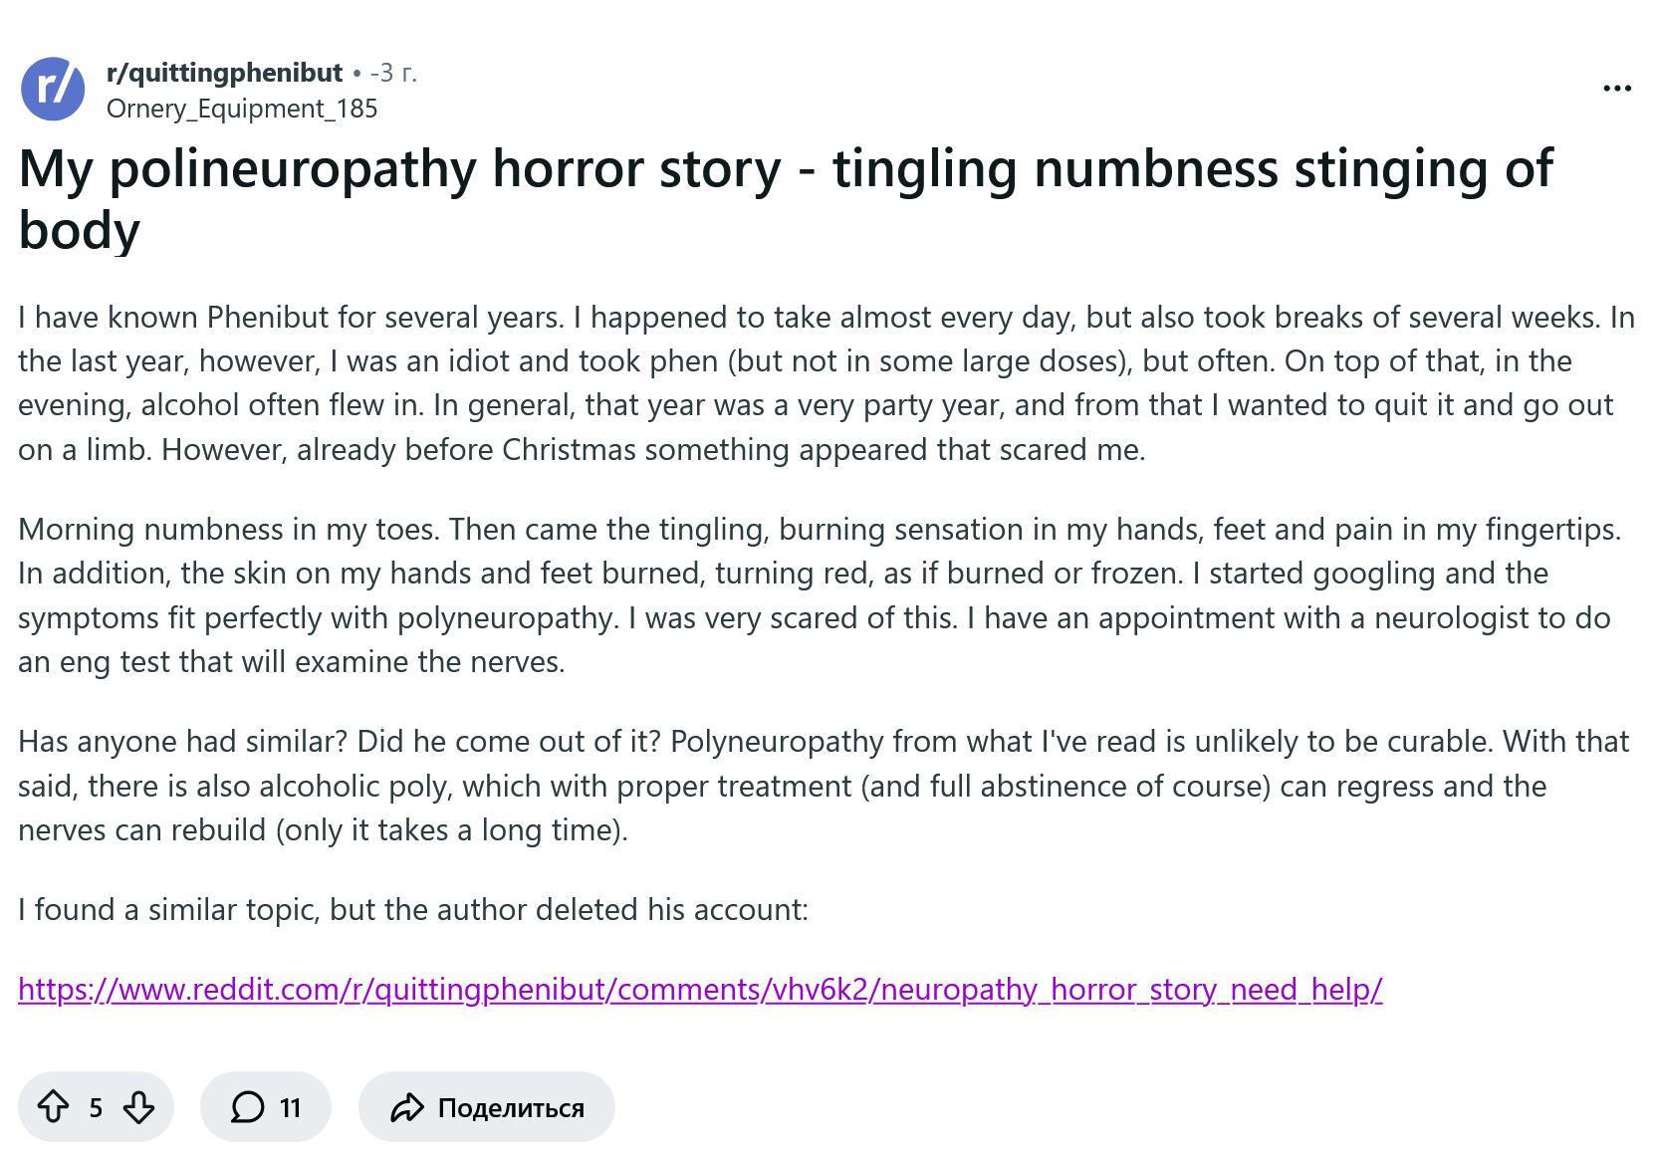Click the line 'I found a similar topic'
Viewport: 1655px width, 1159px height.
click(x=413, y=909)
